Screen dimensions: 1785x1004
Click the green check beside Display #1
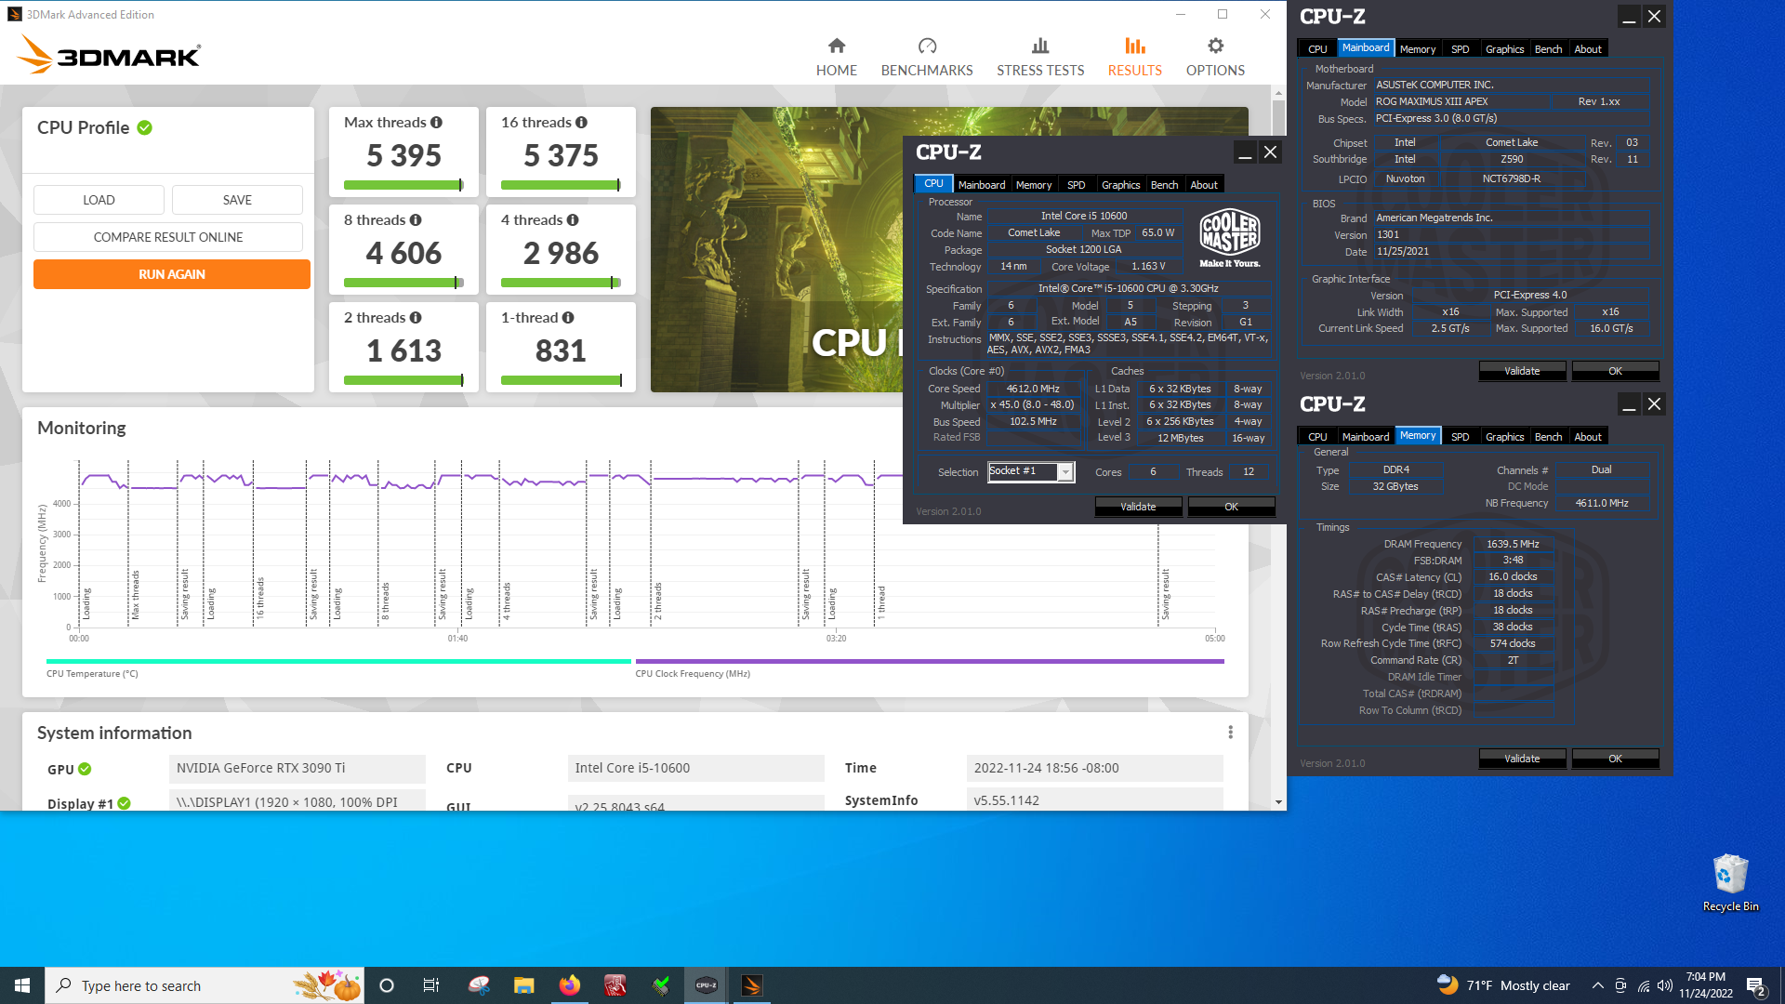click(125, 803)
